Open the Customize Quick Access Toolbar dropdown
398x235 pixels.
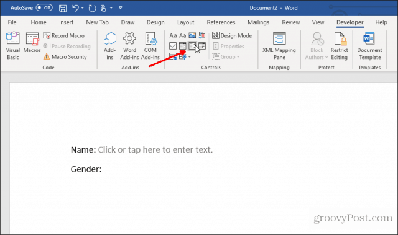point(121,8)
